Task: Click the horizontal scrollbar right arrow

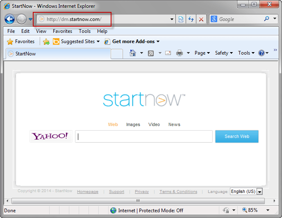Action: [274, 201]
